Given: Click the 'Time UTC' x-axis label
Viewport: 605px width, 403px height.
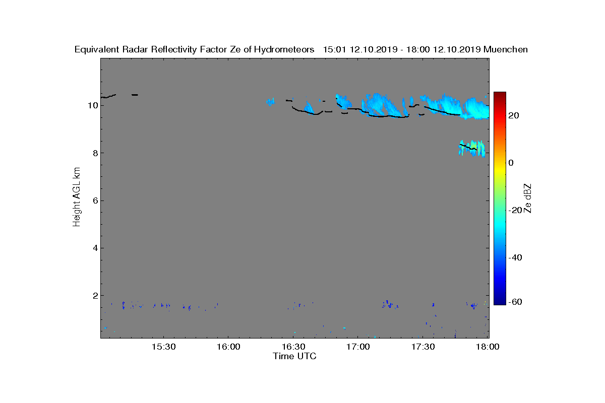Looking at the screenshot, I should [295, 356].
